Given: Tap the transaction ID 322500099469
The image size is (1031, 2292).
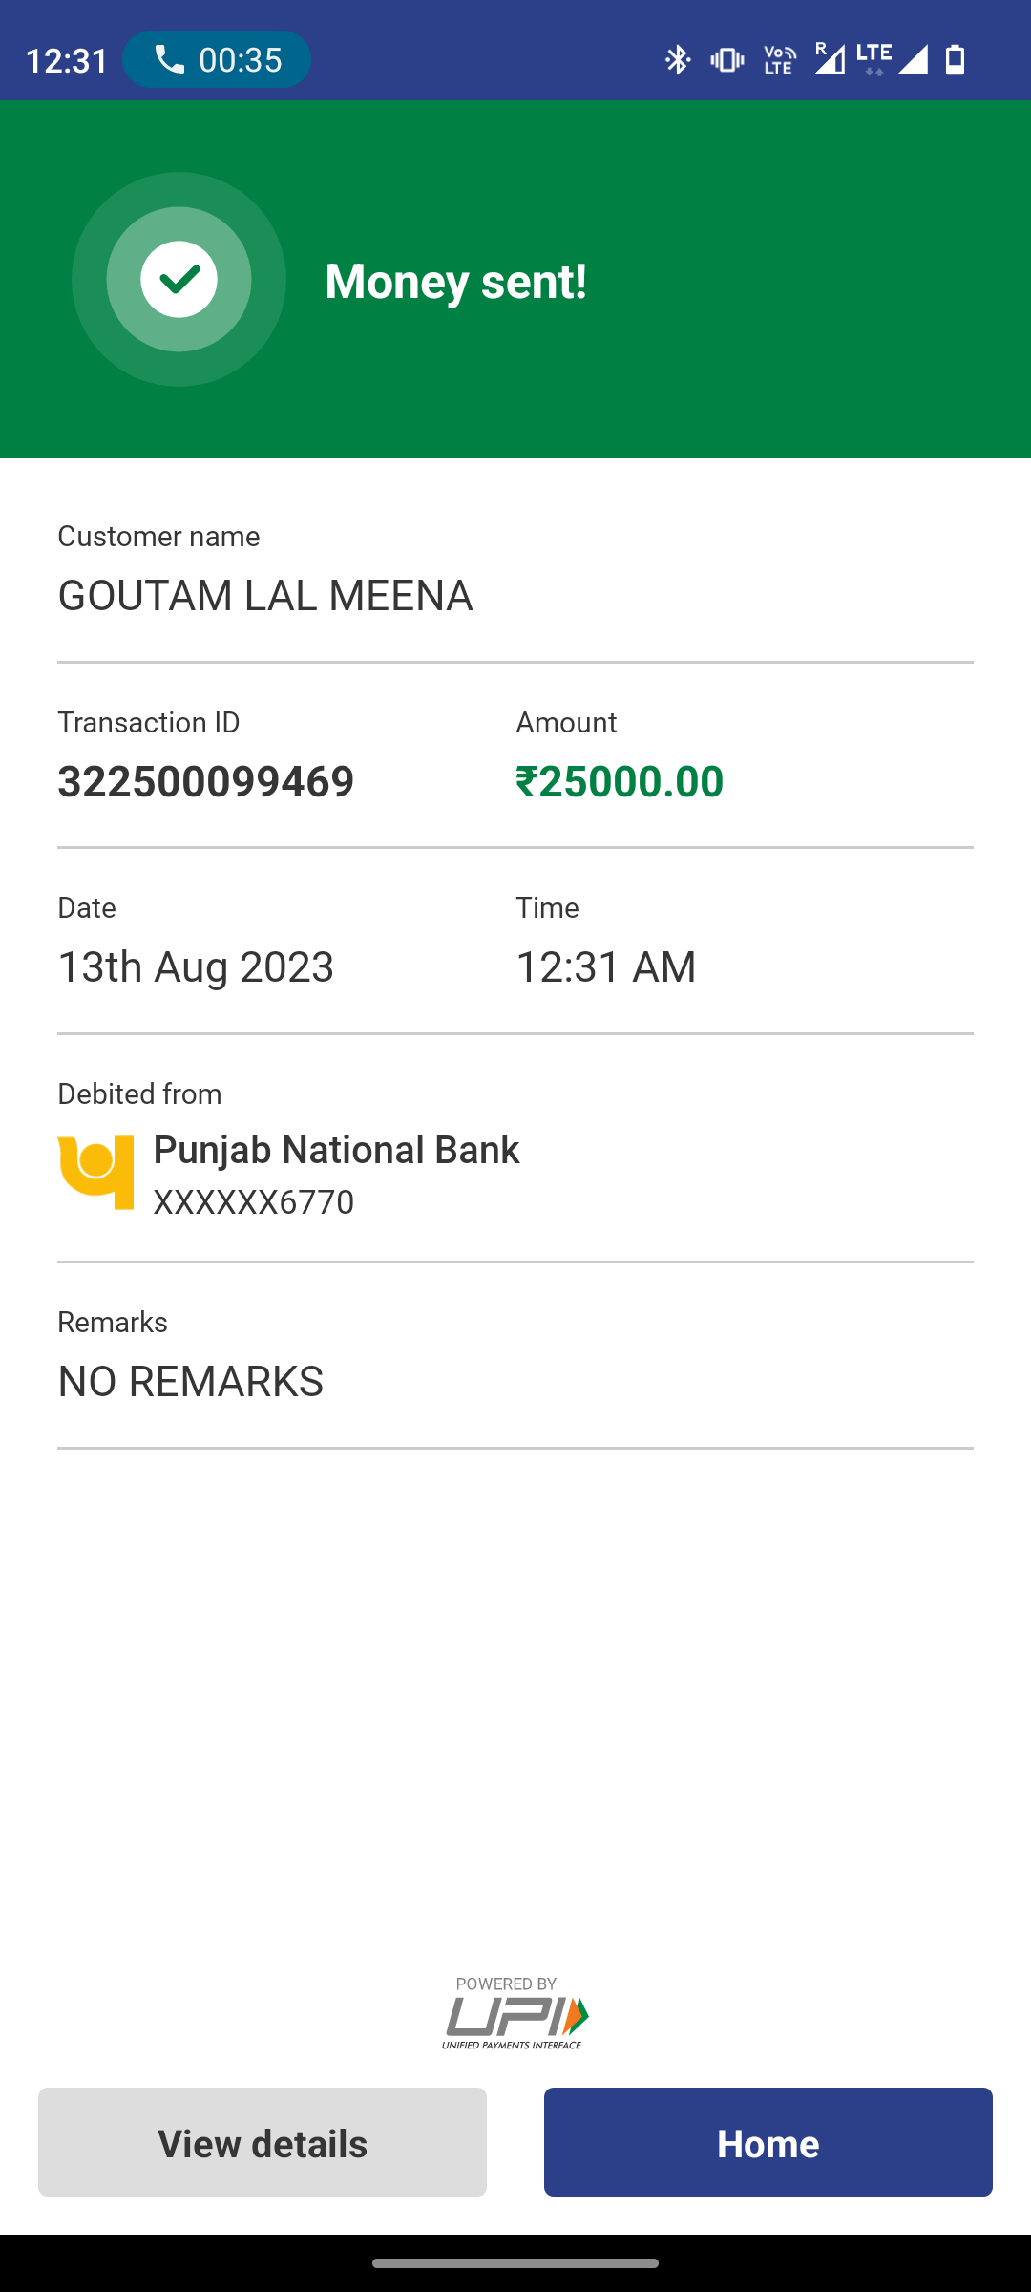Looking at the screenshot, I should [206, 781].
